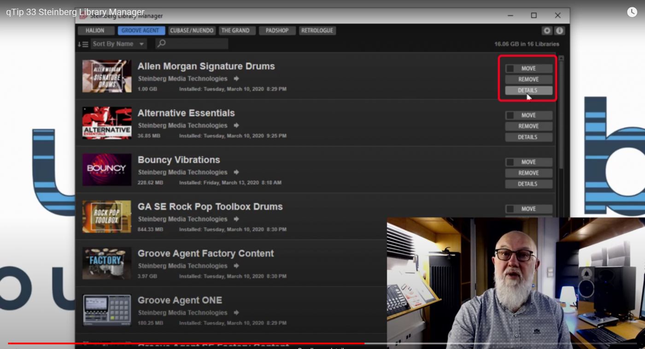
Task: Click the '36.85 MB' size of Alternative Essentials
Action: pos(149,136)
